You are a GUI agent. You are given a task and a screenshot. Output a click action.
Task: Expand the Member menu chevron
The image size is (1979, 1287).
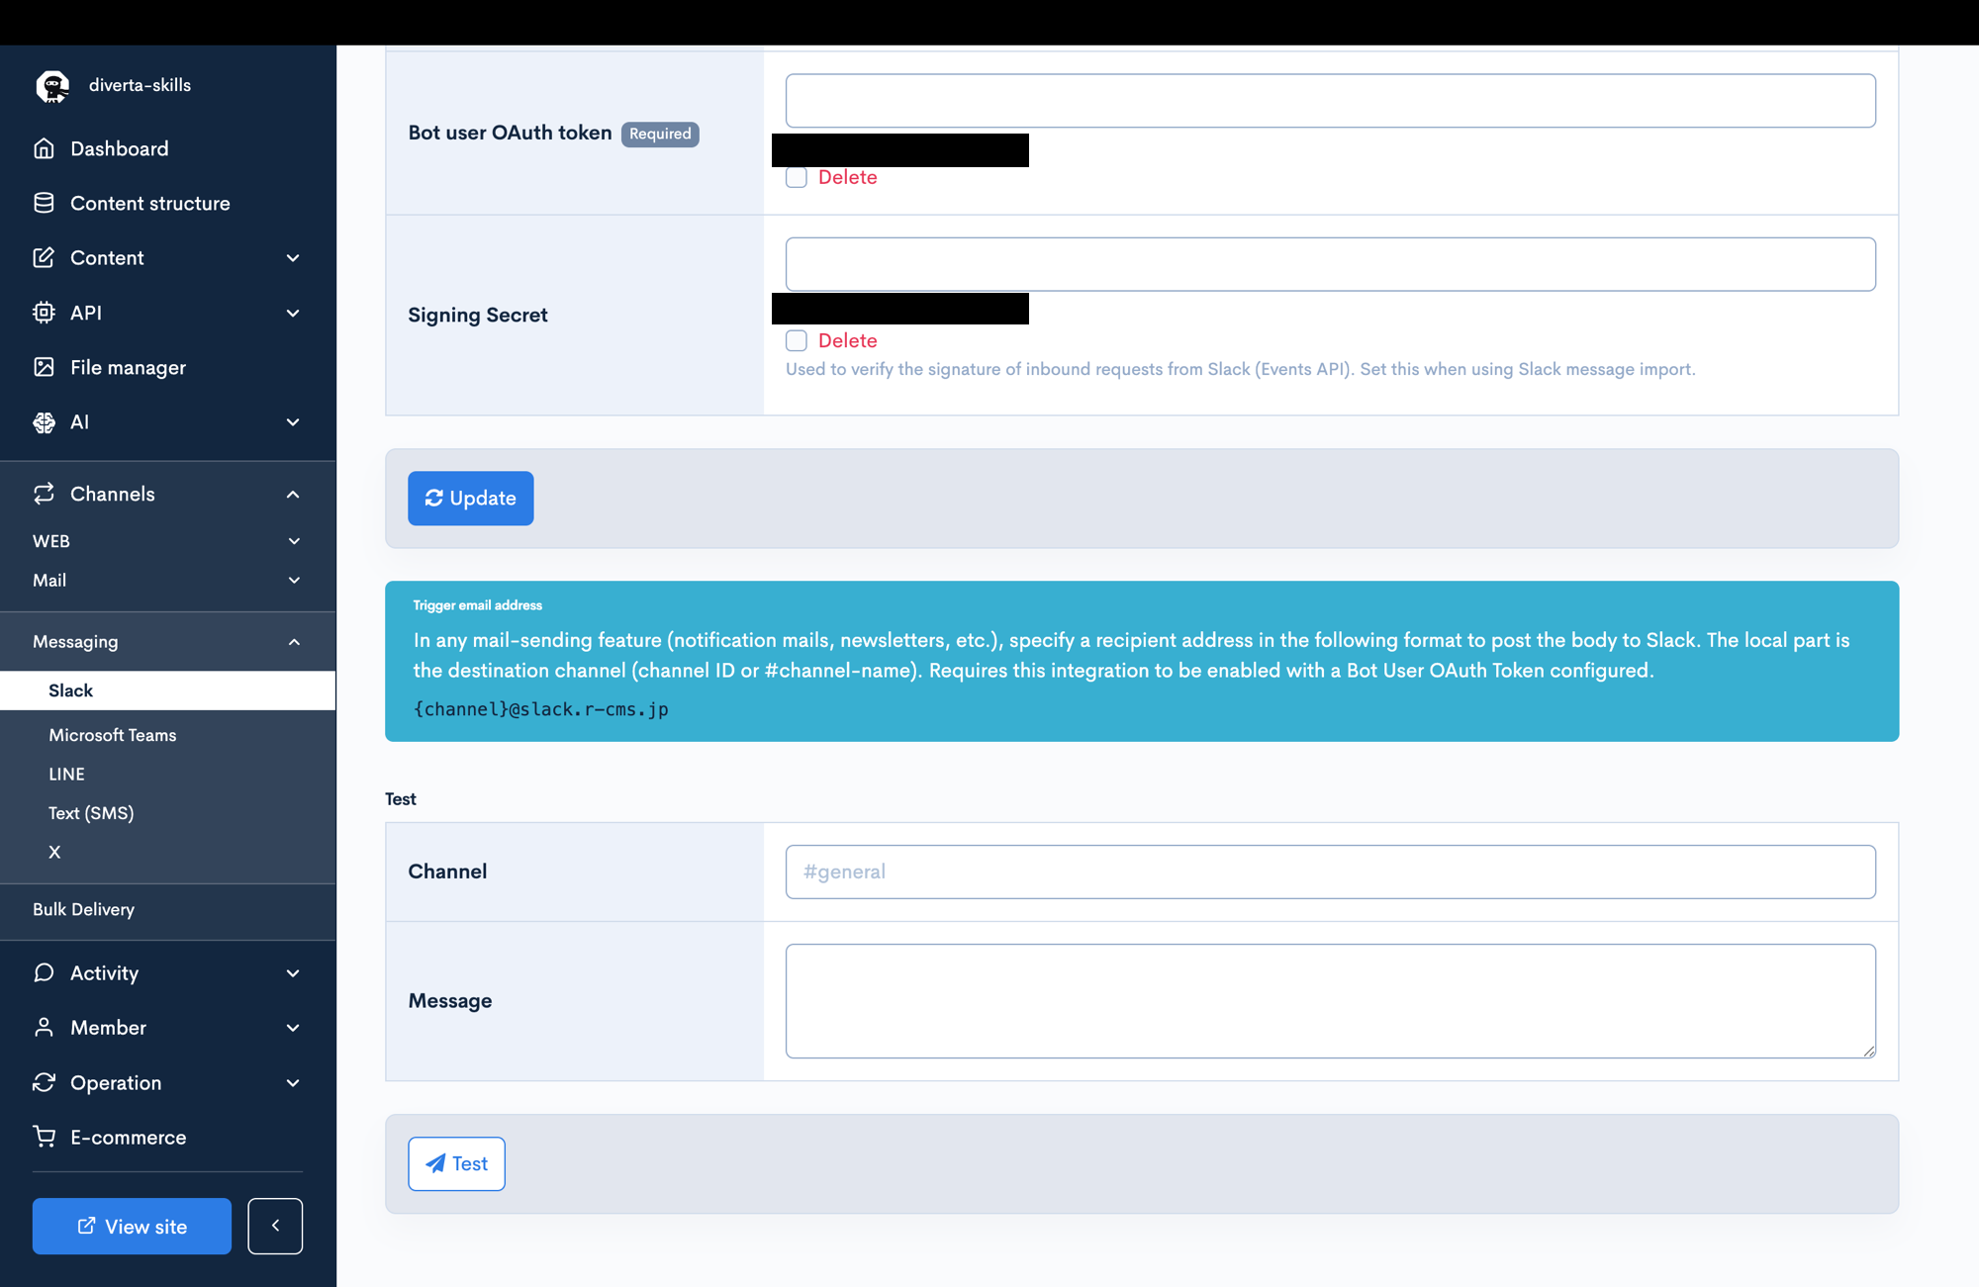pos(293,1028)
